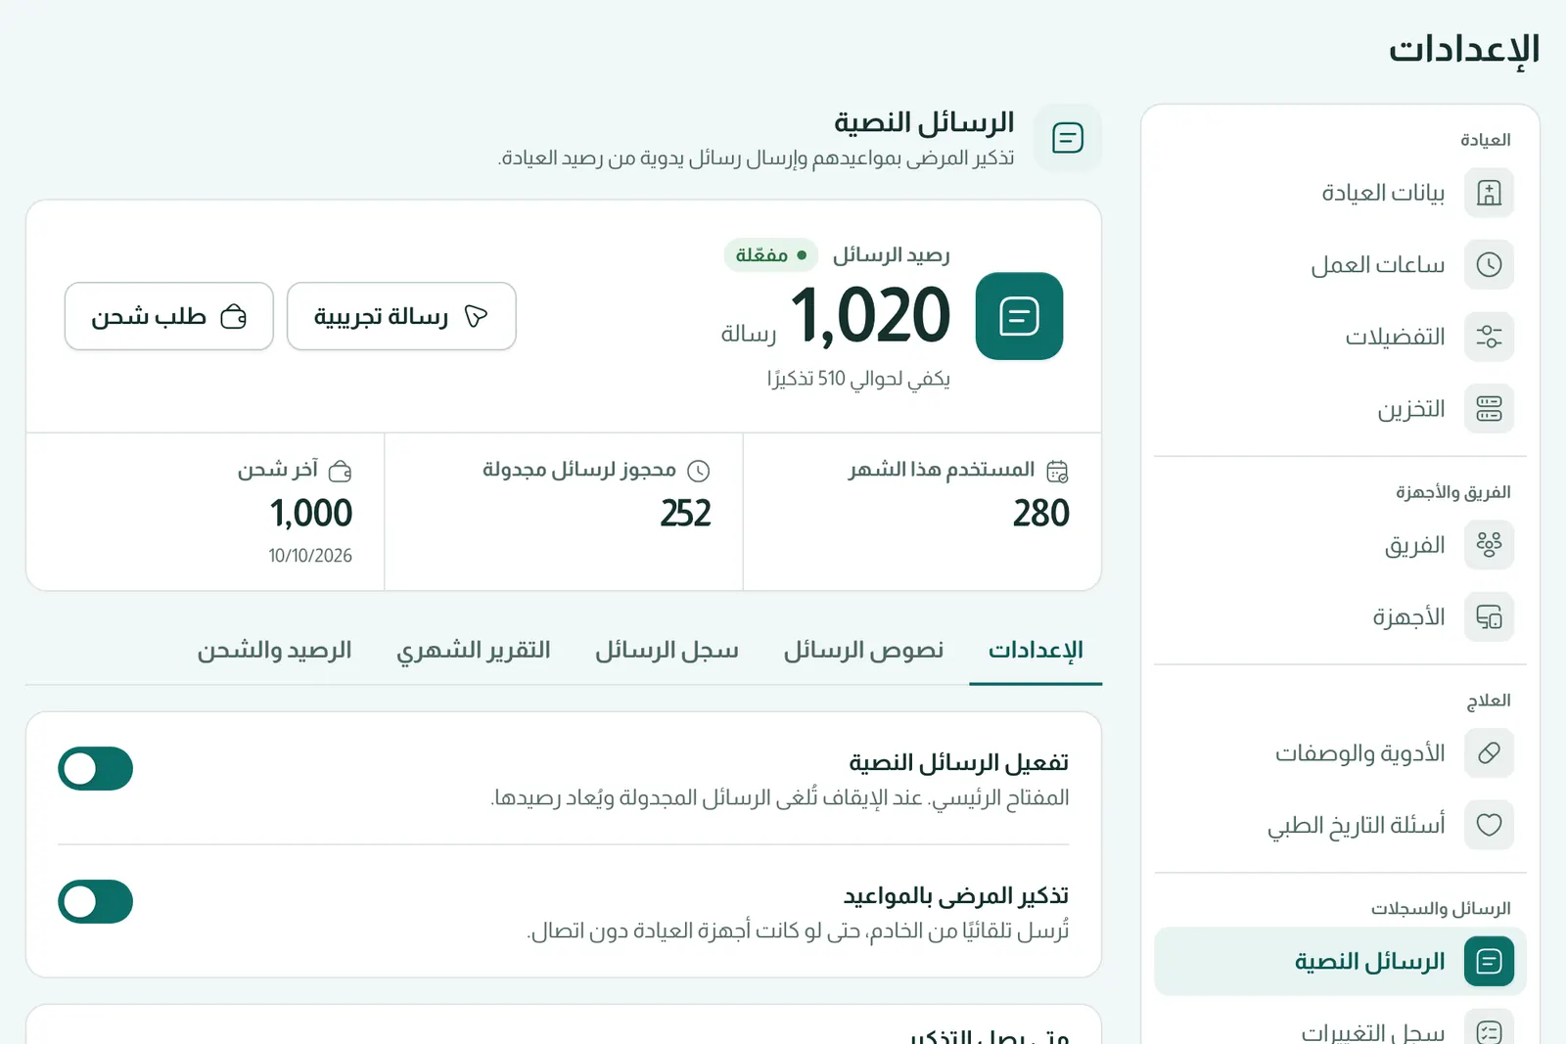The width and height of the screenshot is (1566, 1044).
Task: Open أسئلة التاريخ الطبي in the sidebar
Action: click(1340, 825)
